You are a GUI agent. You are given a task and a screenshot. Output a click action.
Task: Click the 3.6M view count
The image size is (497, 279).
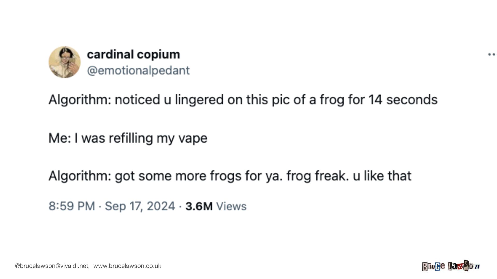pos(199,206)
